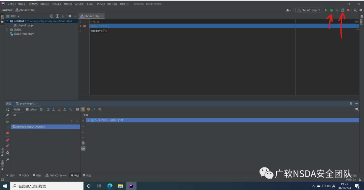Open project panel options gear
364x190 pixels.
point(70,16)
